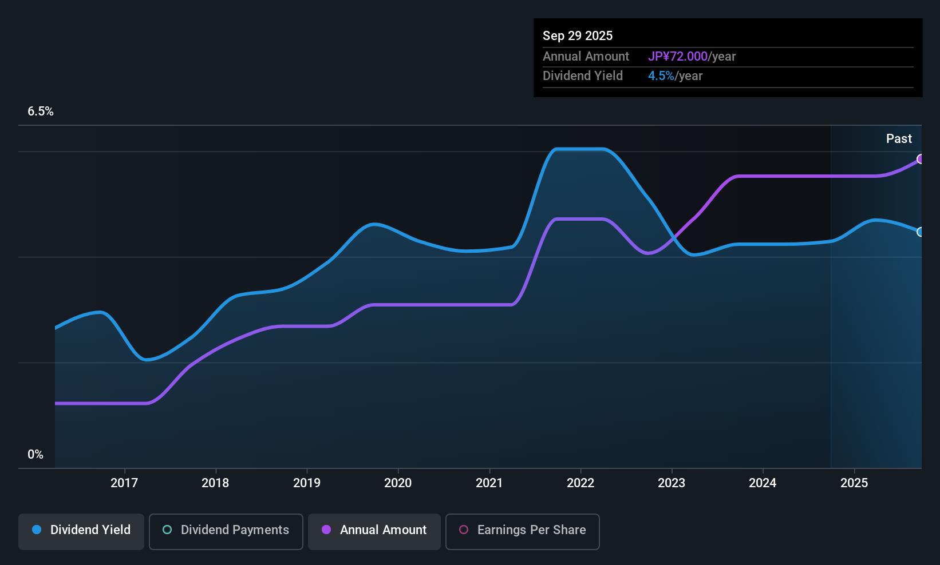The width and height of the screenshot is (940, 565).
Task: Select the 2021 year label
Action: pos(489,483)
